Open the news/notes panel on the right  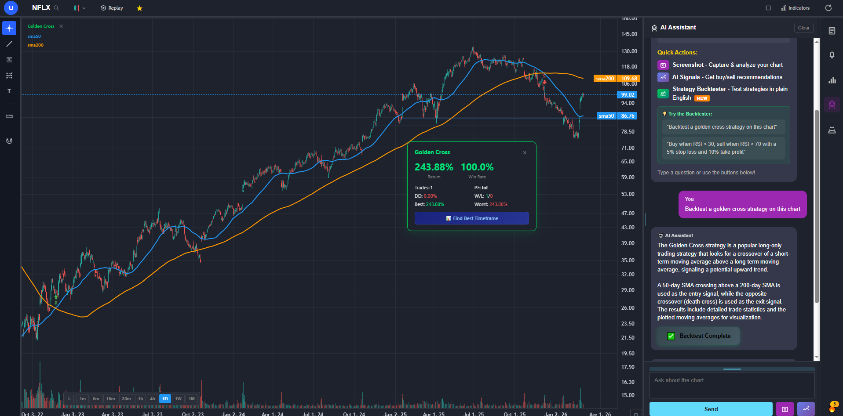click(x=832, y=31)
